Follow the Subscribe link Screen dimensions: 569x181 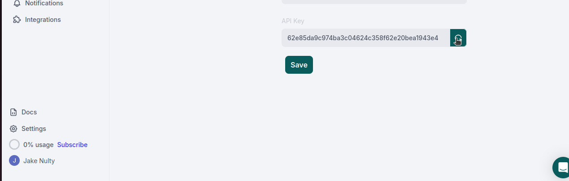coord(72,145)
